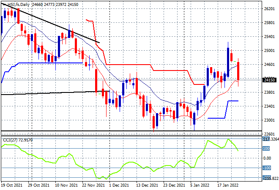The width and height of the screenshot is (279, 190).
Task: Click the 29 Oct 2021 date label
Action: 38,185
